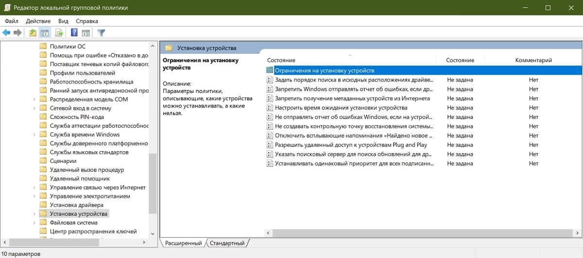
Task: Click folder icon next to 'Центр распространения ключей'
Action: point(43,231)
